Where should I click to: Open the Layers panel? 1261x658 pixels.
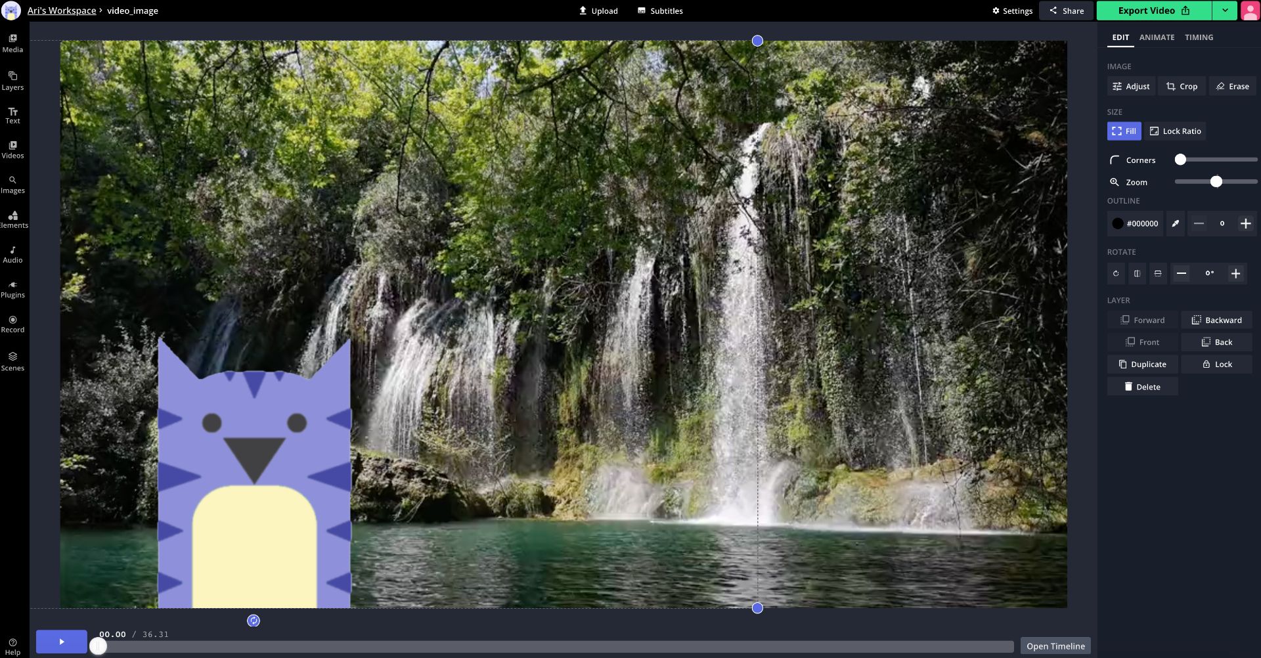[x=12, y=81]
